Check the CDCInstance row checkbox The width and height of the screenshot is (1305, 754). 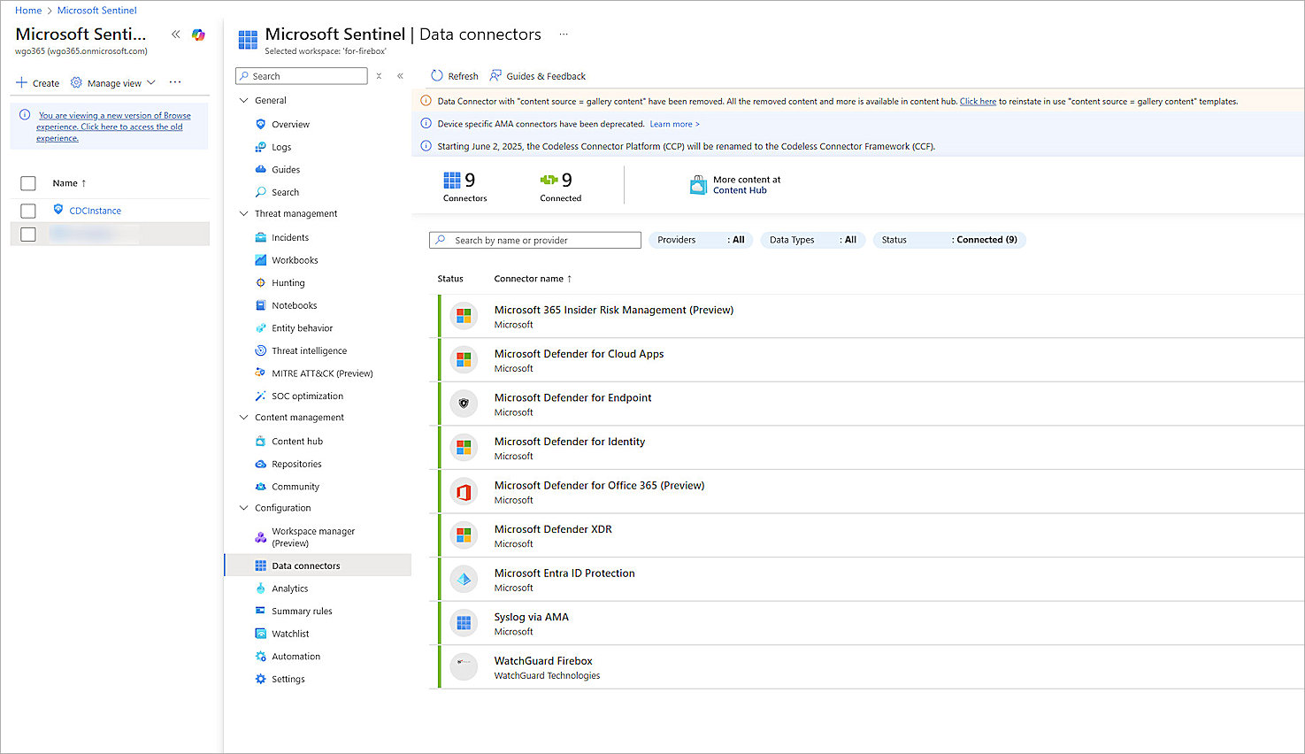pos(28,211)
